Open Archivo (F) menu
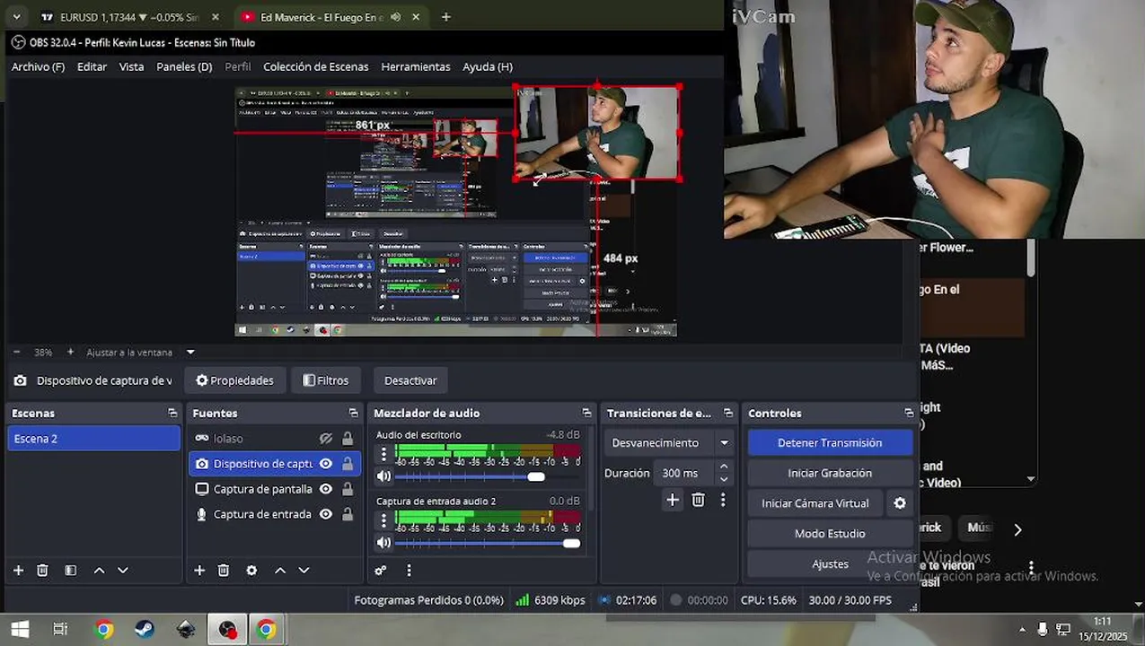Viewport: 1145px width, 646px height. click(38, 66)
